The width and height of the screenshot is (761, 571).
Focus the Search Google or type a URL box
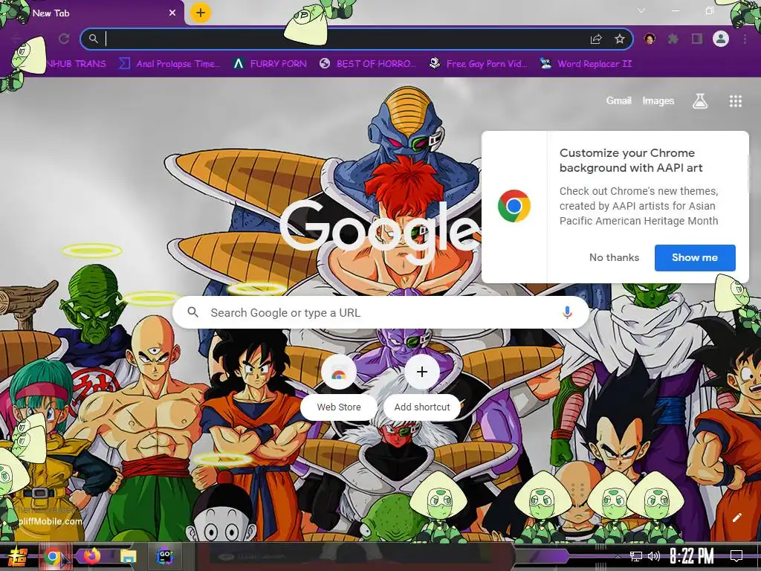(381, 312)
